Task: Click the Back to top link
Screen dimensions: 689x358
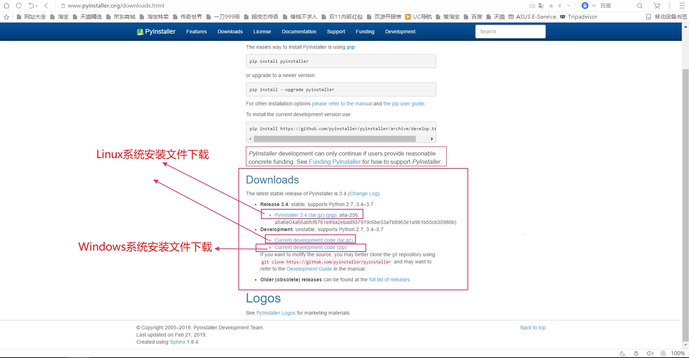Action: tap(533, 328)
